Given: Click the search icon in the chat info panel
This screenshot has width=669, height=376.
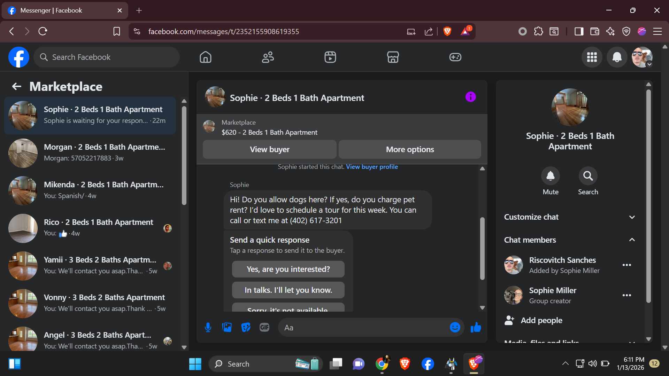Looking at the screenshot, I should pyautogui.click(x=588, y=176).
